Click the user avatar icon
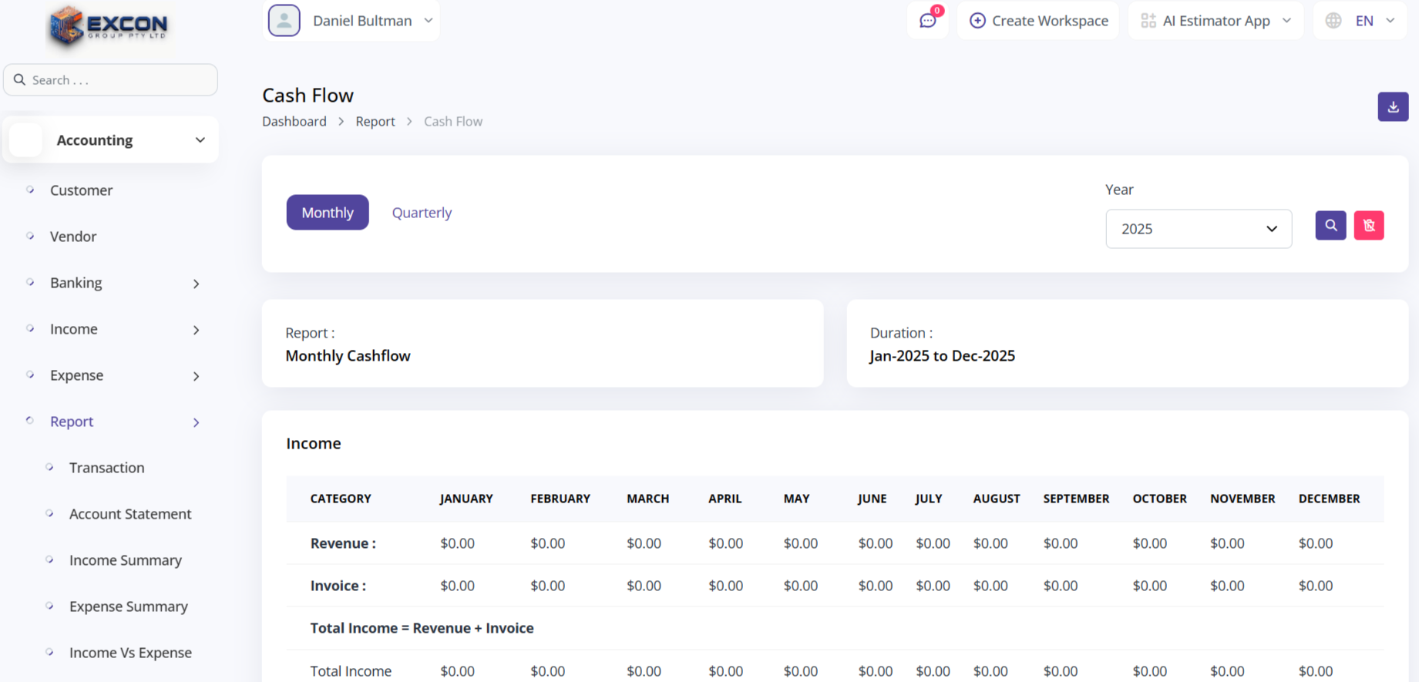This screenshot has height=682, width=1419. click(284, 21)
